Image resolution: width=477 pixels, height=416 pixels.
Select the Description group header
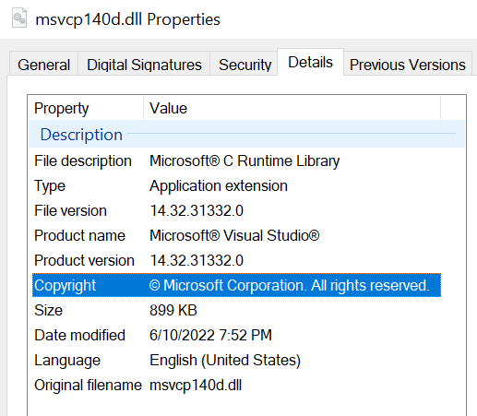pos(246,135)
